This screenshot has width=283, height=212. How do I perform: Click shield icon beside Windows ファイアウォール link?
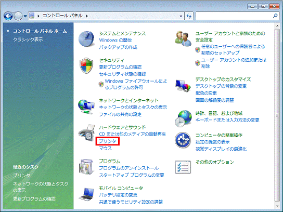point(101,84)
